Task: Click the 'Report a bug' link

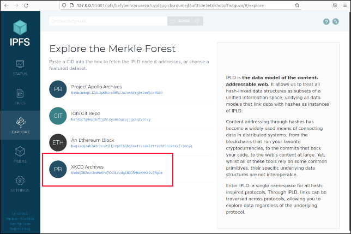Action: pyautogui.click(x=20, y=229)
